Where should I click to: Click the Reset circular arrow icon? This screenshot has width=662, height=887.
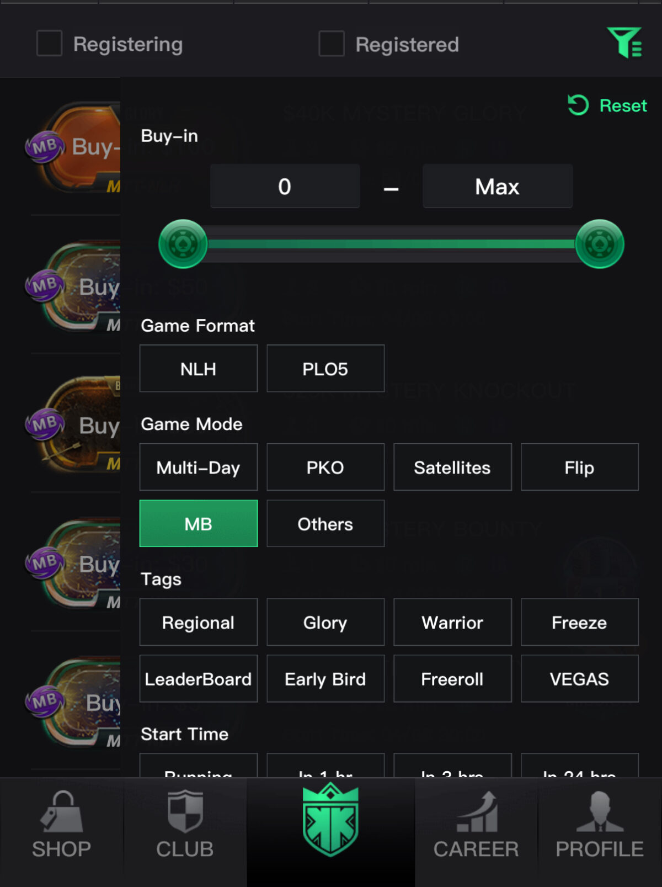pyautogui.click(x=578, y=105)
